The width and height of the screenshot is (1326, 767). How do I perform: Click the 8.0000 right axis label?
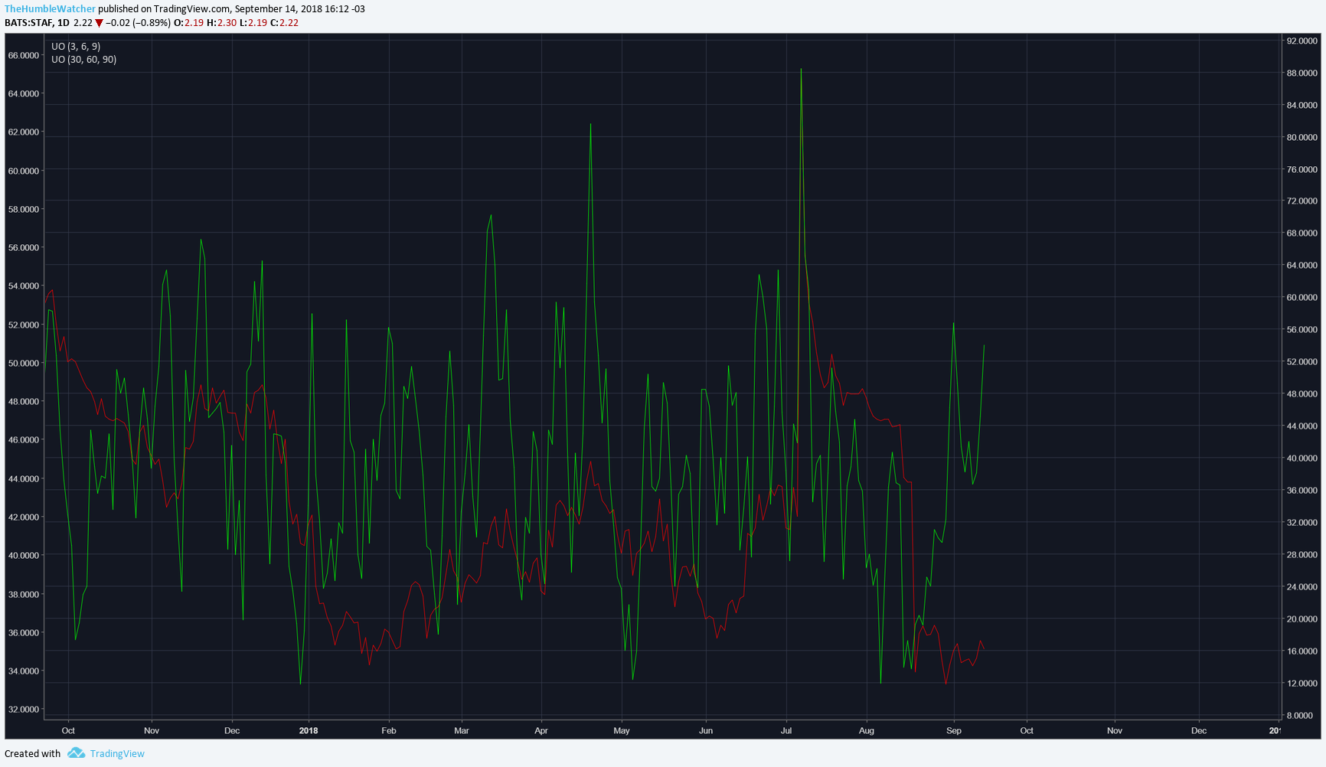(x=1300, y=715)
